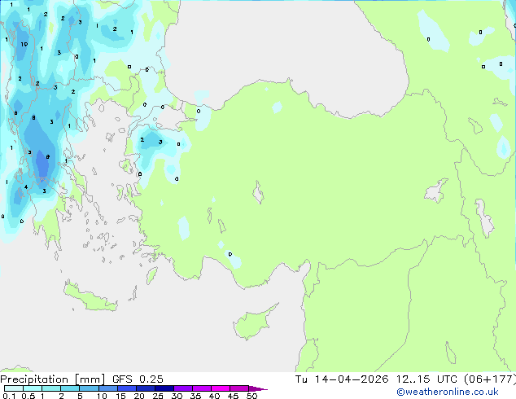The width and height of the screenshot is (516, 399).
Task: Click the legend scale label 45
Action: click(x=233, y=396)
